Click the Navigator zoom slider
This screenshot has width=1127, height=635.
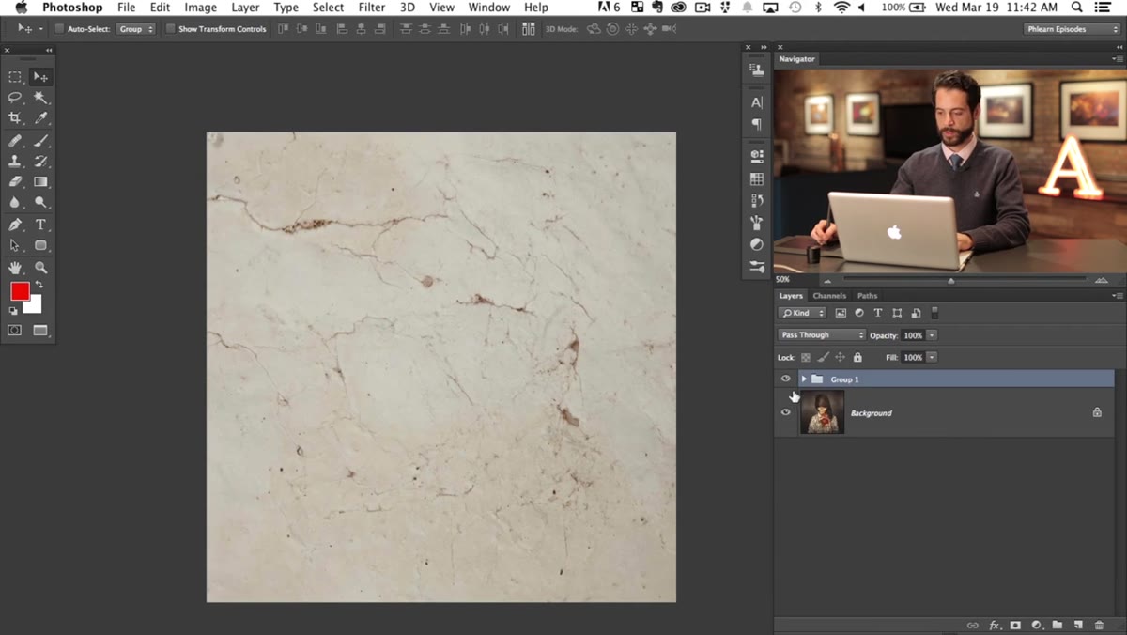point(950,280)
